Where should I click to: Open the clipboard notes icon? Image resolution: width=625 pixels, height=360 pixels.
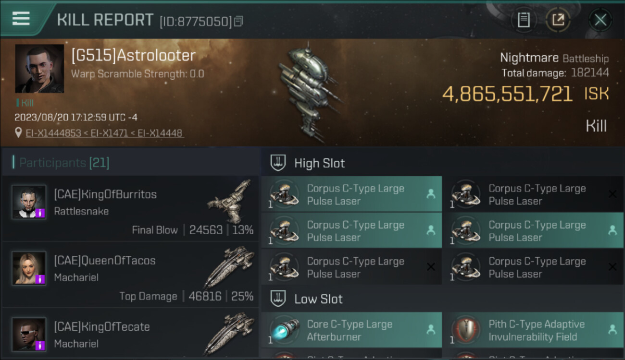click(524, 20)
